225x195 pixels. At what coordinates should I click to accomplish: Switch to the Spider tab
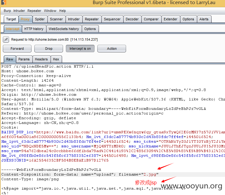coord(40,19)
